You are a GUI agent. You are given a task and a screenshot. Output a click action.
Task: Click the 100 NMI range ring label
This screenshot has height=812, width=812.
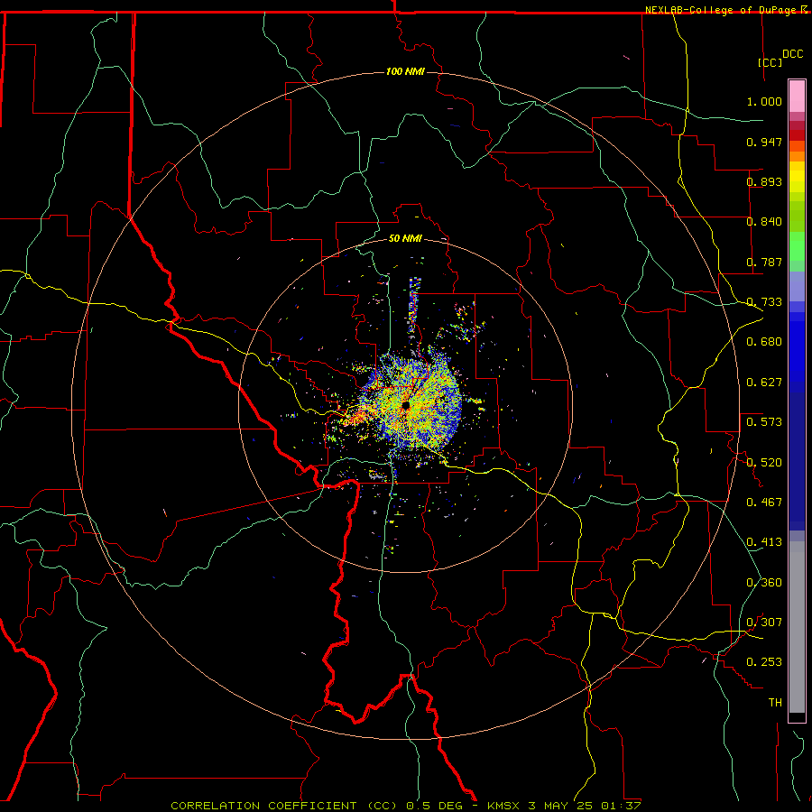click(405, 71)
